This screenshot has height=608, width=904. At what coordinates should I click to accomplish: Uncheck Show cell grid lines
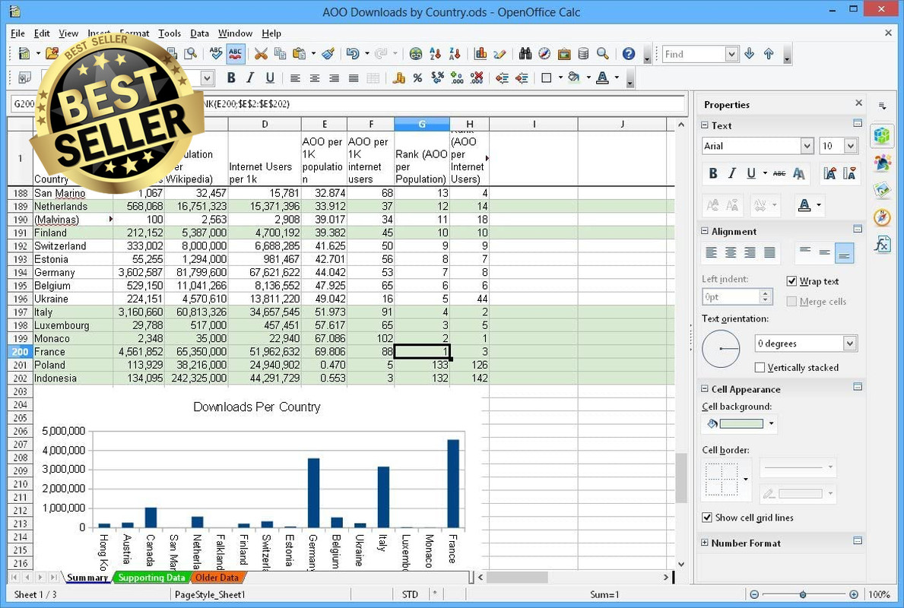point(707,518)
